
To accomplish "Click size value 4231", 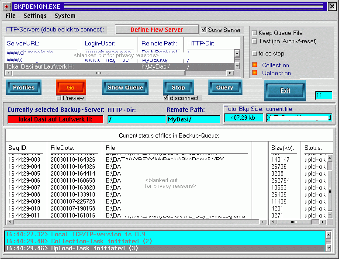I will pos(277,208).
